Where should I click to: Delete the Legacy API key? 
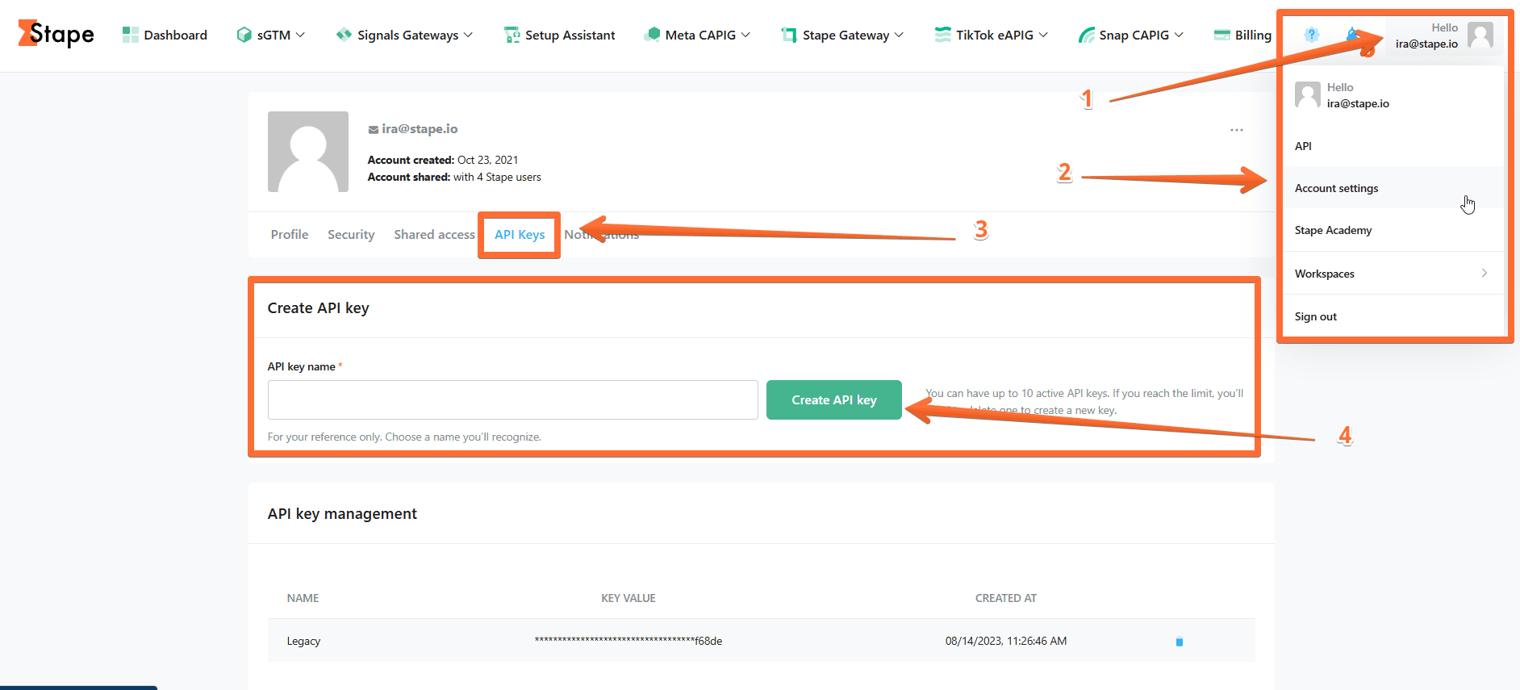click(x=1179, y=642)
